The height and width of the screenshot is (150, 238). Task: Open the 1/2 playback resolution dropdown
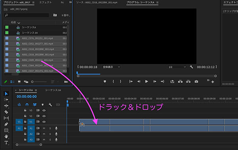tap(177, 67)
